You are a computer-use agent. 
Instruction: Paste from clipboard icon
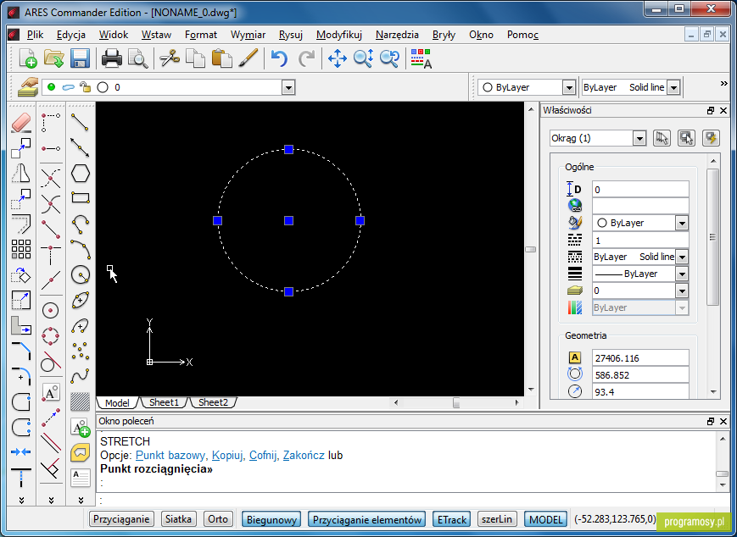pos(222,58)
